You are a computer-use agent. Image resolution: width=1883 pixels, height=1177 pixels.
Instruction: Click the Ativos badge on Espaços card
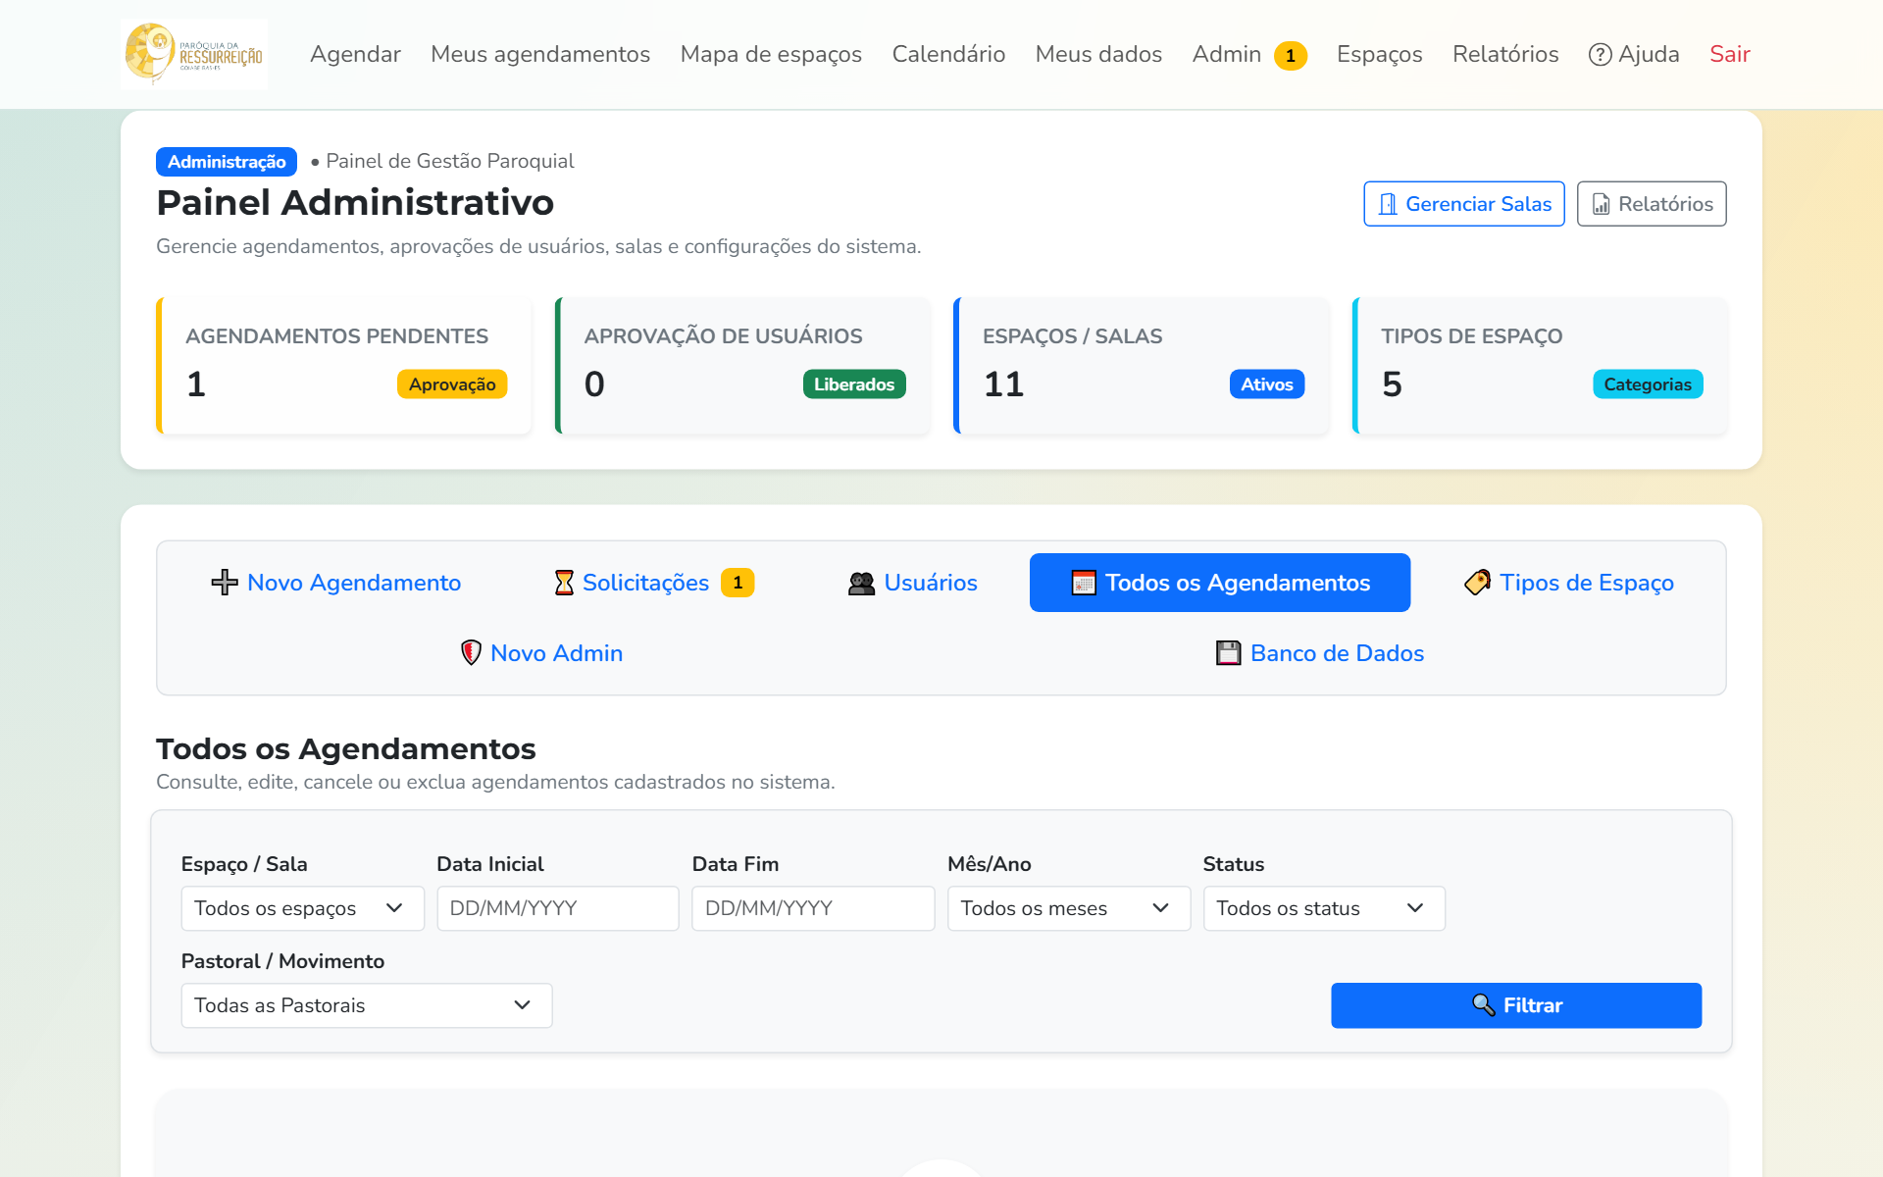tap(1267, 384)
